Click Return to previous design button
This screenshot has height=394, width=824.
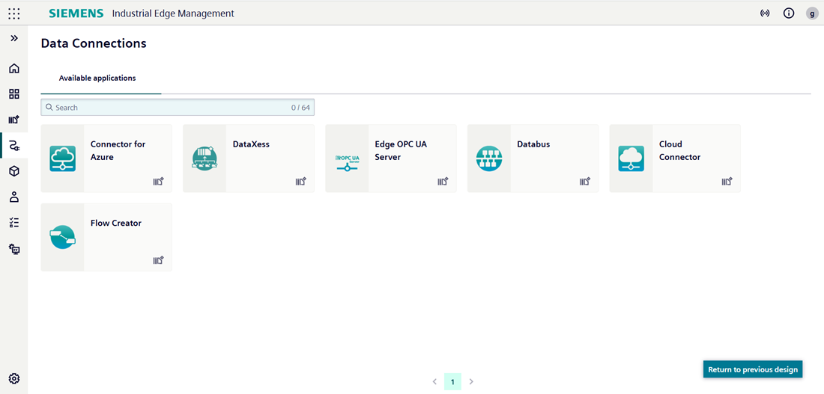pos(753,369)
